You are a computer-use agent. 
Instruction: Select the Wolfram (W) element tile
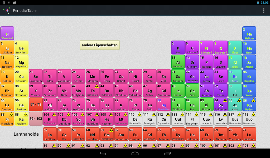[78, 105]
